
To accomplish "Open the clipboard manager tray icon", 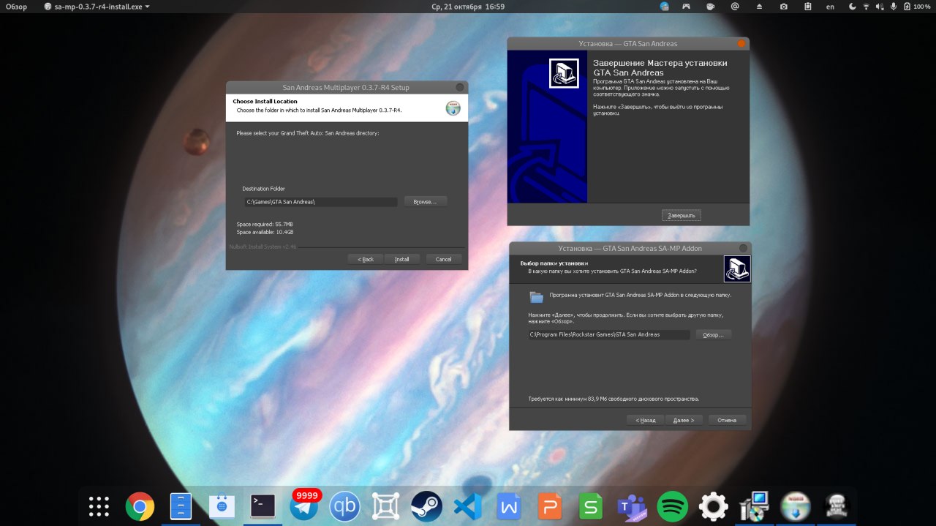I will 807,6.
